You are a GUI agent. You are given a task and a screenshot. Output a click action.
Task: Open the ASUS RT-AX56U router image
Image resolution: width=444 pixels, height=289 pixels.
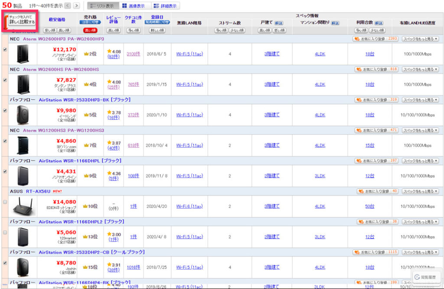pyautogui.click(x=24, y=206)
